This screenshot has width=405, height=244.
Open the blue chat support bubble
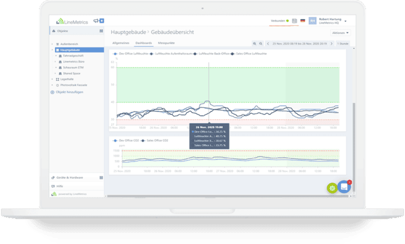[x=344, y=187]
